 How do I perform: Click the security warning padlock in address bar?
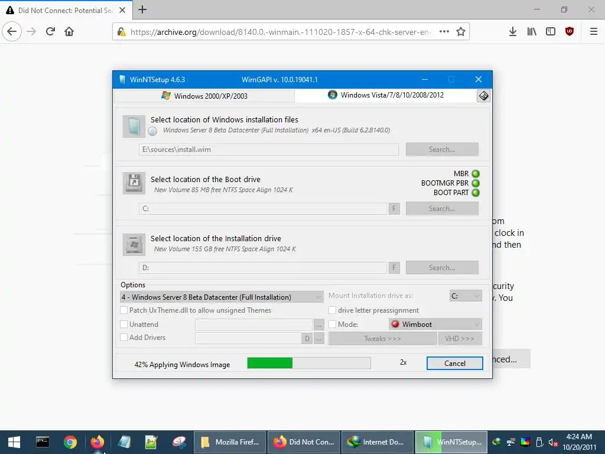click(x=121, y=32)
